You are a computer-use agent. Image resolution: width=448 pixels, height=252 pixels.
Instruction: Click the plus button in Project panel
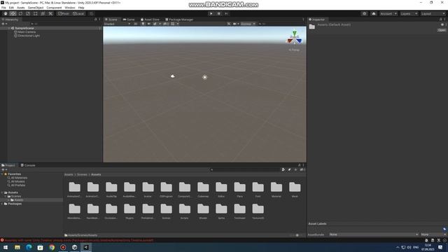click(3, 169)
